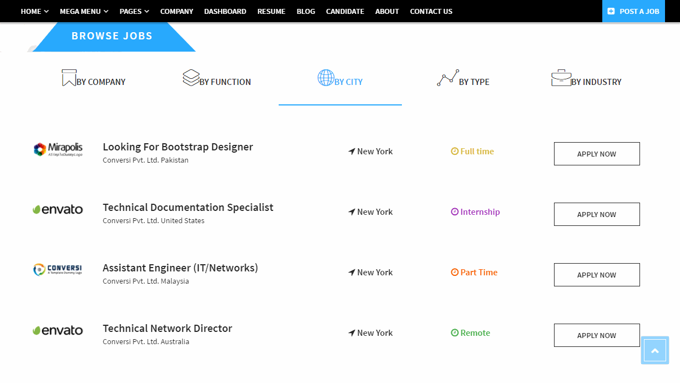Open the Mega Menu dropdown
680x383 pixels.
point(84,11)
